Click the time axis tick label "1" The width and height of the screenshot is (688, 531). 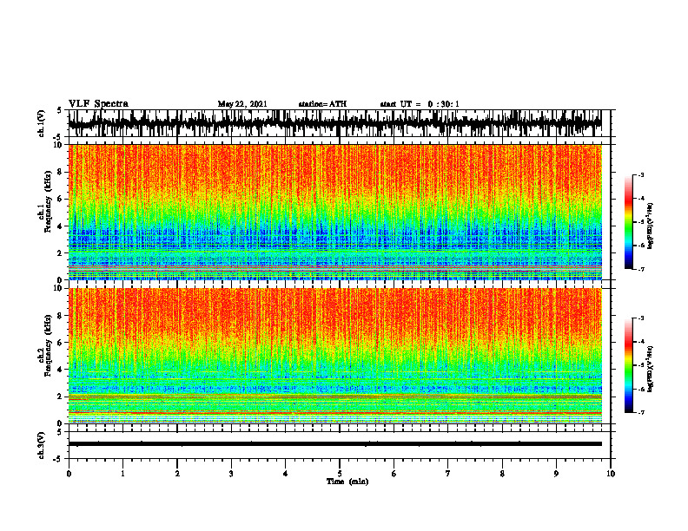click(122, 474)
